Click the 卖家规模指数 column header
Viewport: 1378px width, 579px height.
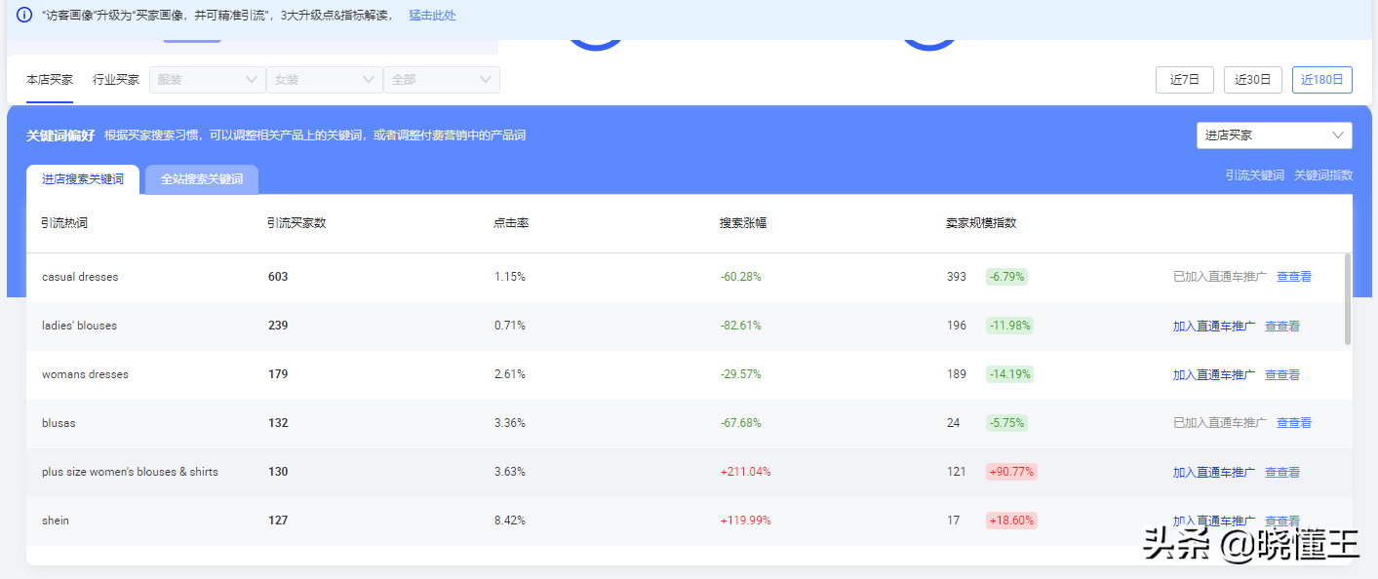[981, 223]
